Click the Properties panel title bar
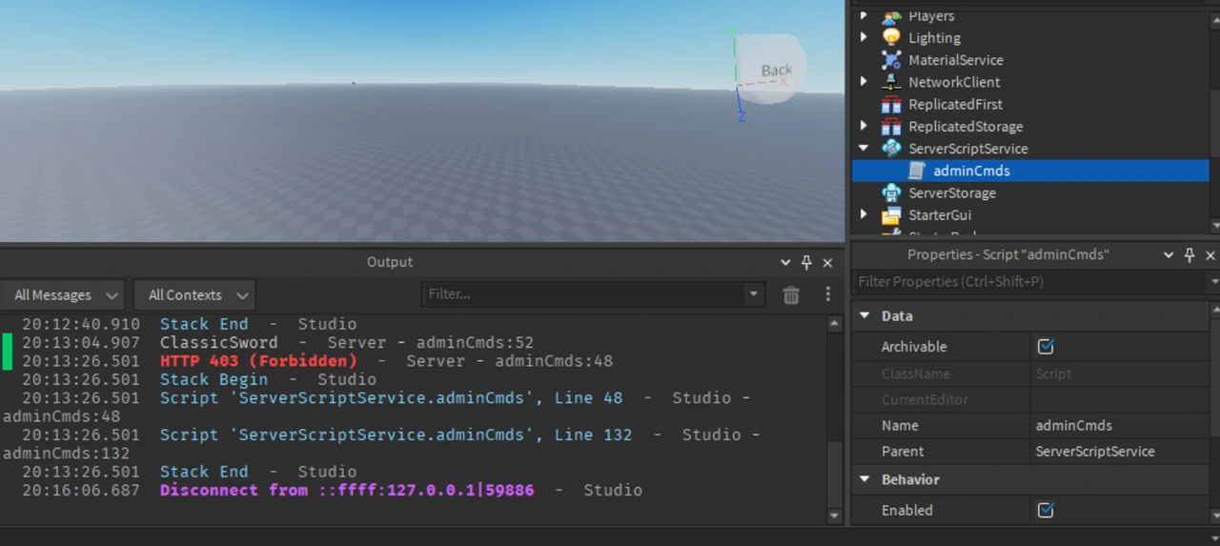 1008,255
